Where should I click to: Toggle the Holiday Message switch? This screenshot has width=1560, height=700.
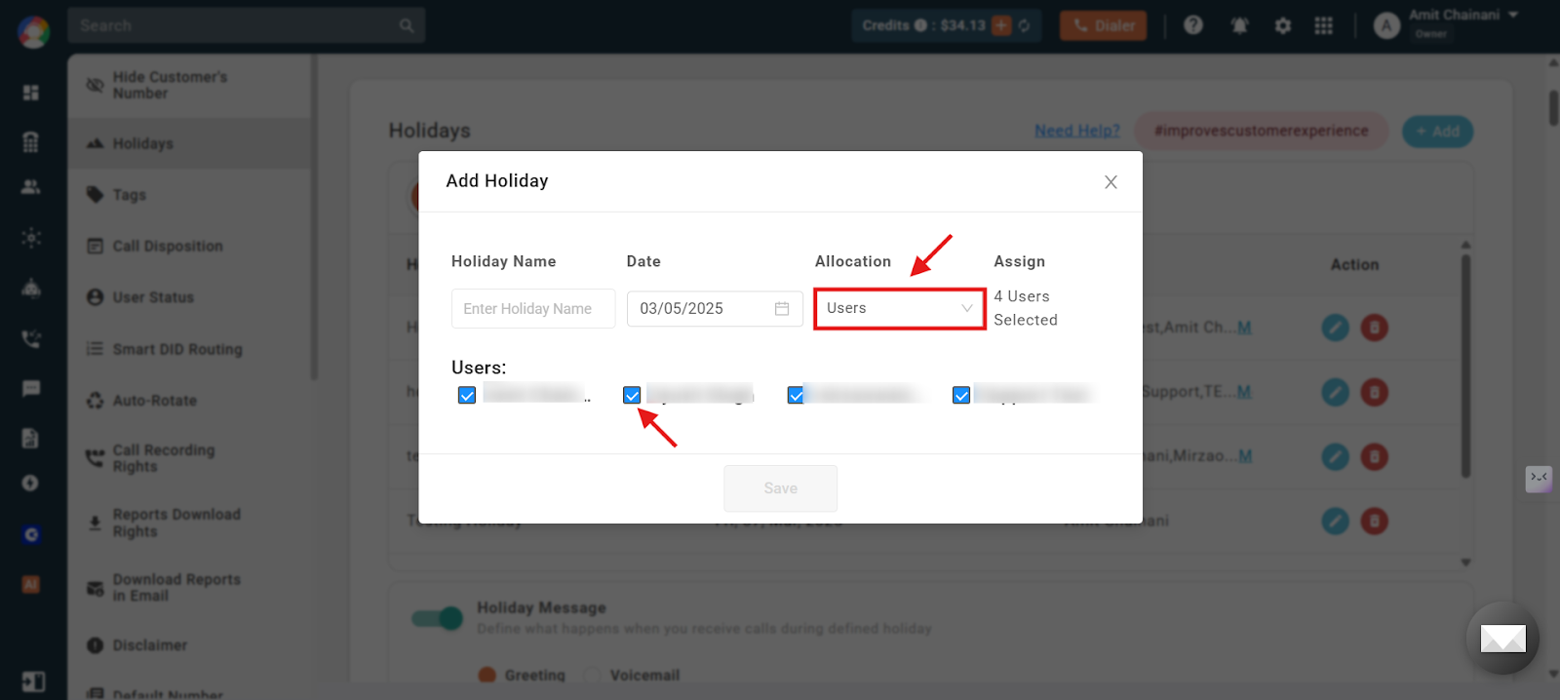(x=436, y=618)
